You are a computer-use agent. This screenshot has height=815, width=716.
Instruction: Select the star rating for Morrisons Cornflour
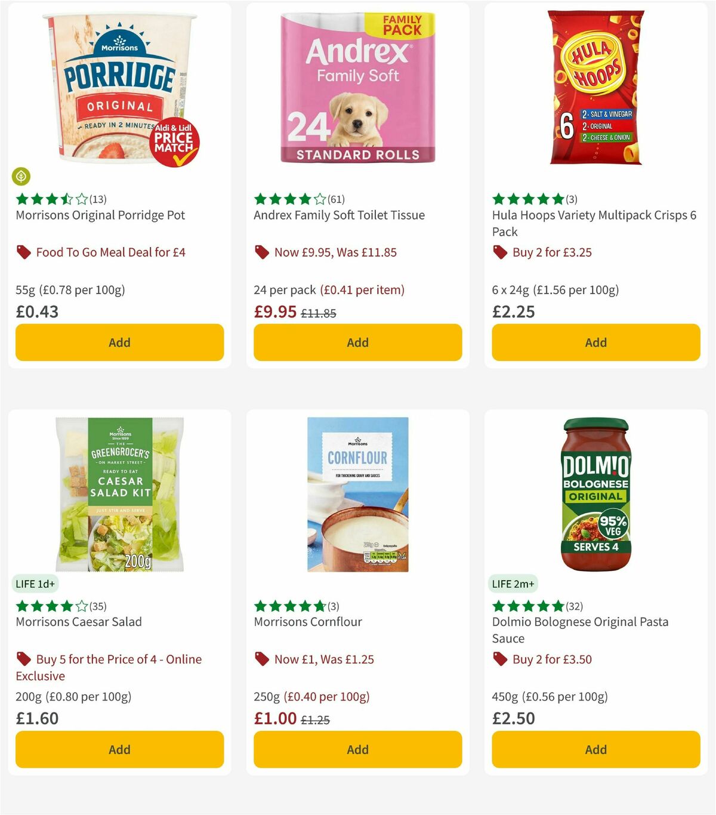(x=289, y=606)
